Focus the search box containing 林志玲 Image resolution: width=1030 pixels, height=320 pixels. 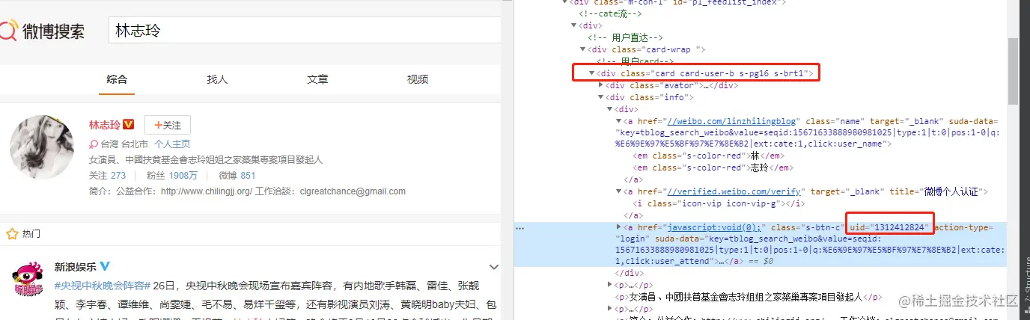pyautogui.click(x=304, y=31)
